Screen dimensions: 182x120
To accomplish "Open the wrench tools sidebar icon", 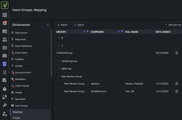I will coord(5,105).
